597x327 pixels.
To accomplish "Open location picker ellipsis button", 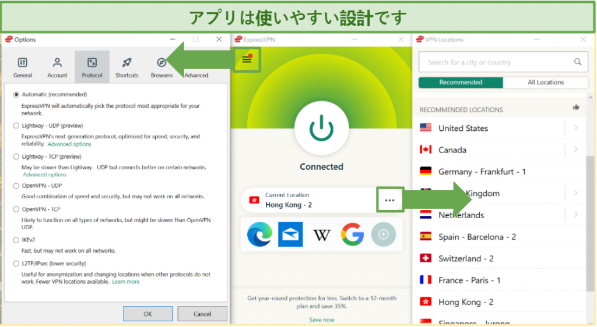I will click(389, 200).
